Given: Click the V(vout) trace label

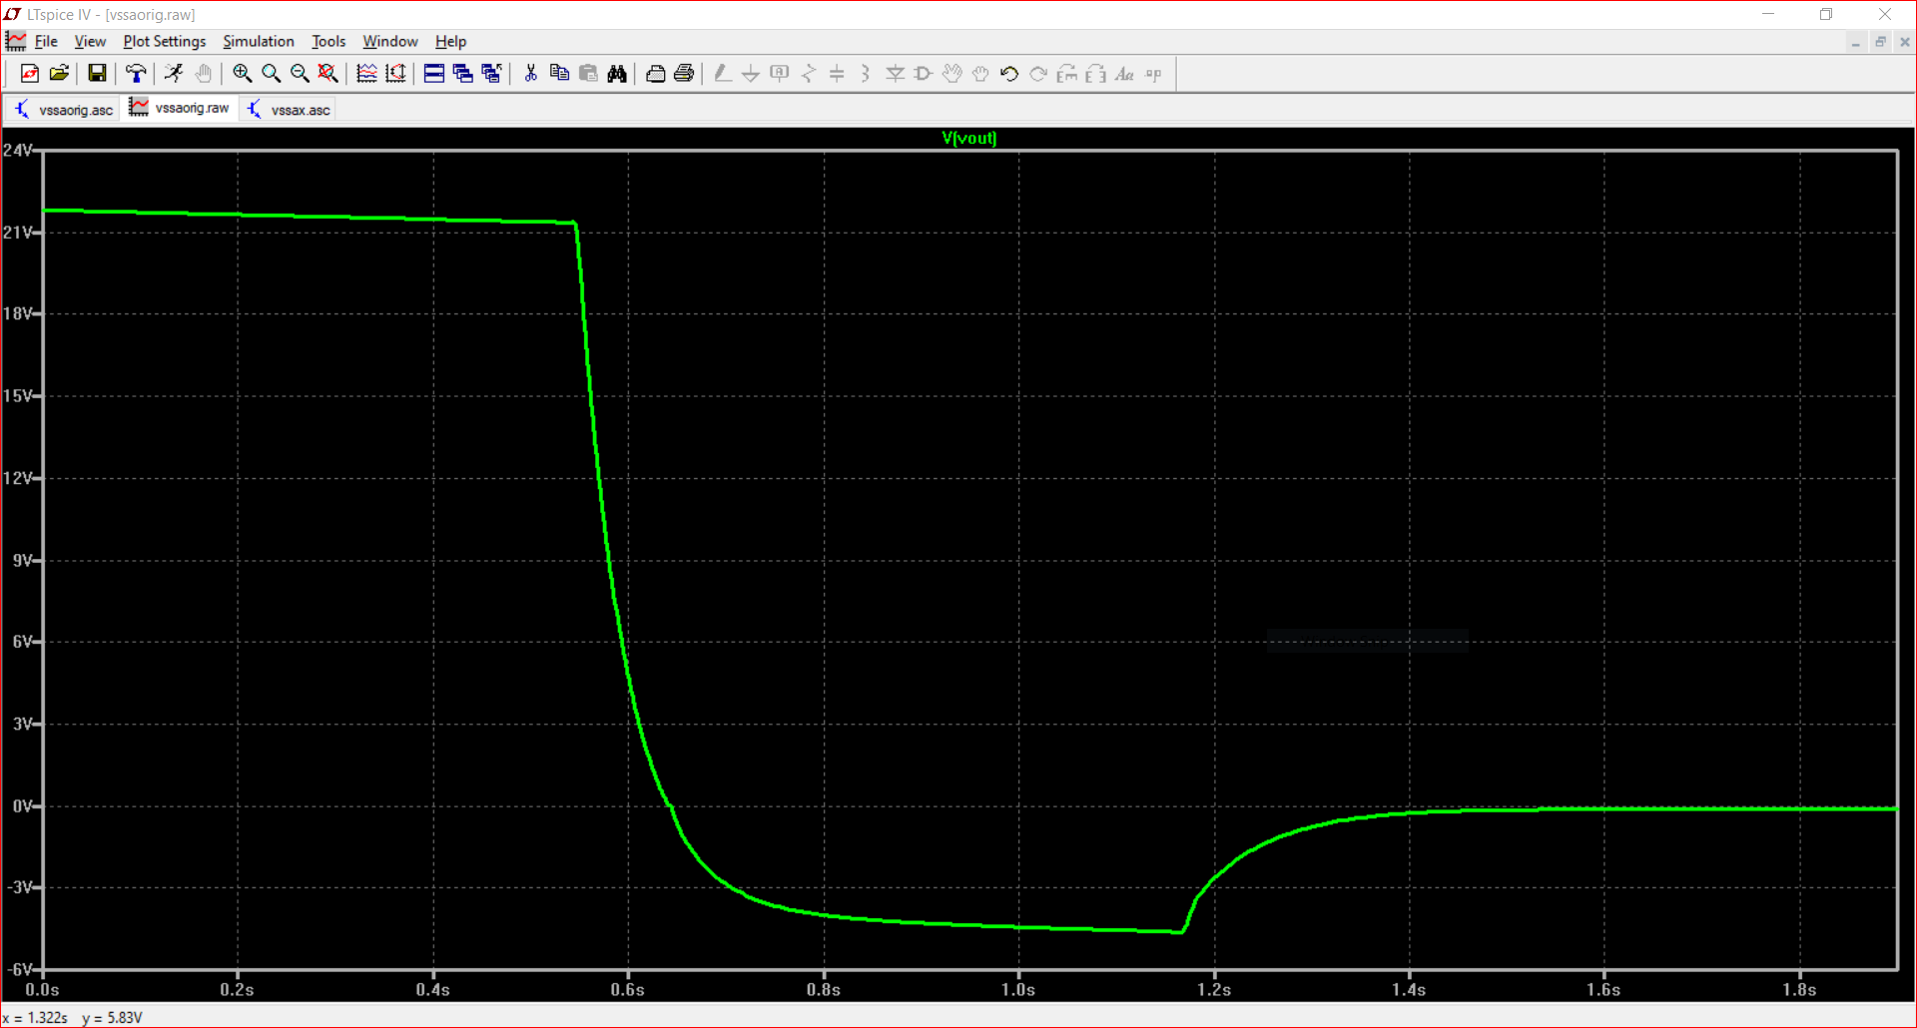Looking at the screenshot, I should pyautogui.click(x=969, y=138).
